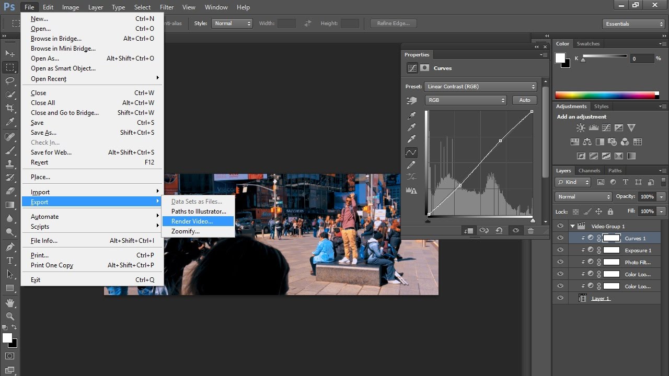Choose Save for Web from File menu
This screenshot has width=669, height=376.
coord(93,152)
